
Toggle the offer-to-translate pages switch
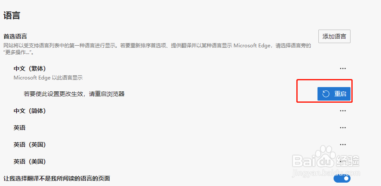(342, 178)
